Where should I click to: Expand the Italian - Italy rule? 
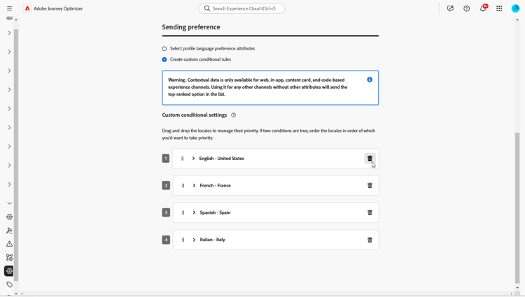tap(194, 240)
